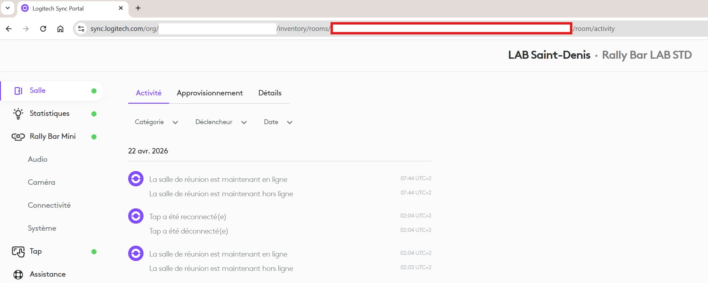Select the Tap touch controller icon
The width and height of the screenshot is (708, 283).
tap(18, 252)
